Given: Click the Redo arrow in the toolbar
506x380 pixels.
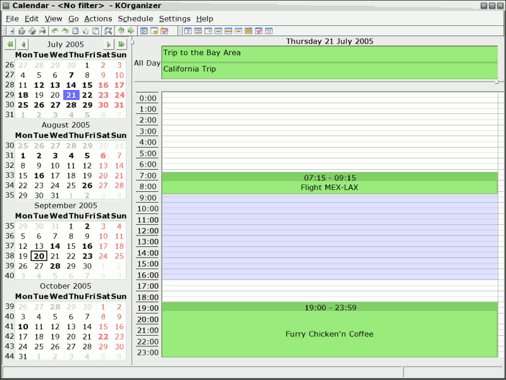Looking at the screenshot, I should pyautogui.click(x=65, y=30).
